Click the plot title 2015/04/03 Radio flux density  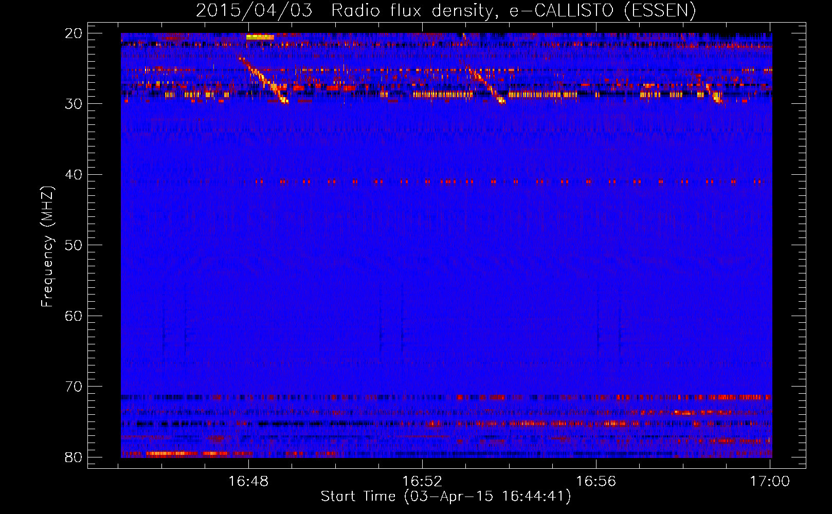tap(445, 10)
